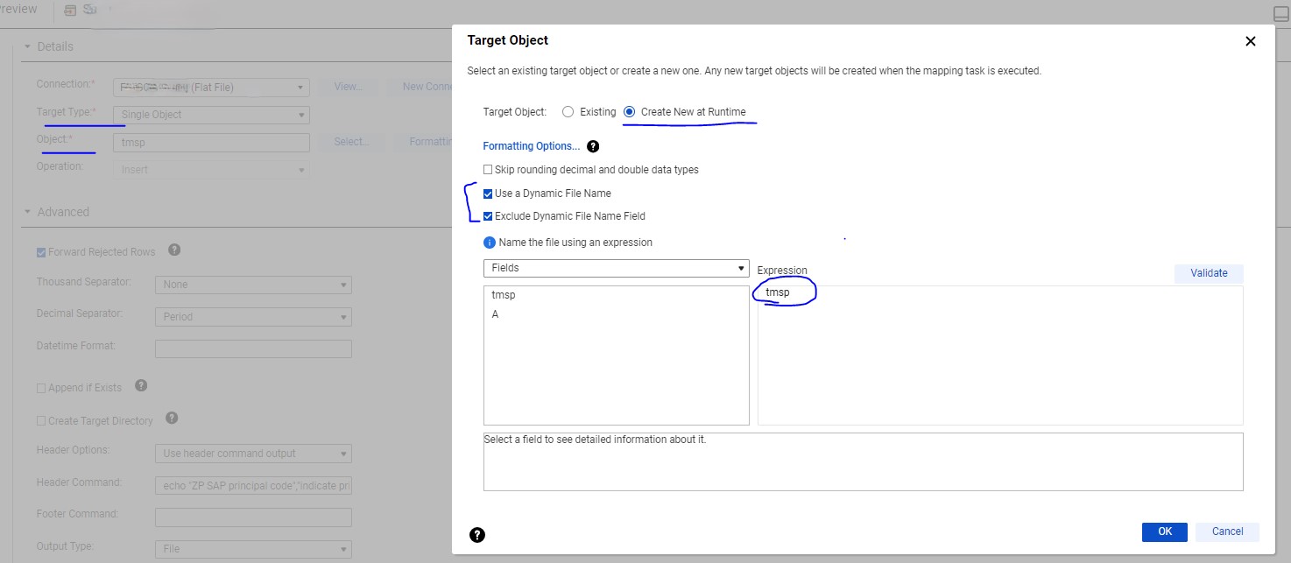This screenshot has width=1291, height=563.
Task: Click the info icon before Name the file
Action: [x=490, y=243]
